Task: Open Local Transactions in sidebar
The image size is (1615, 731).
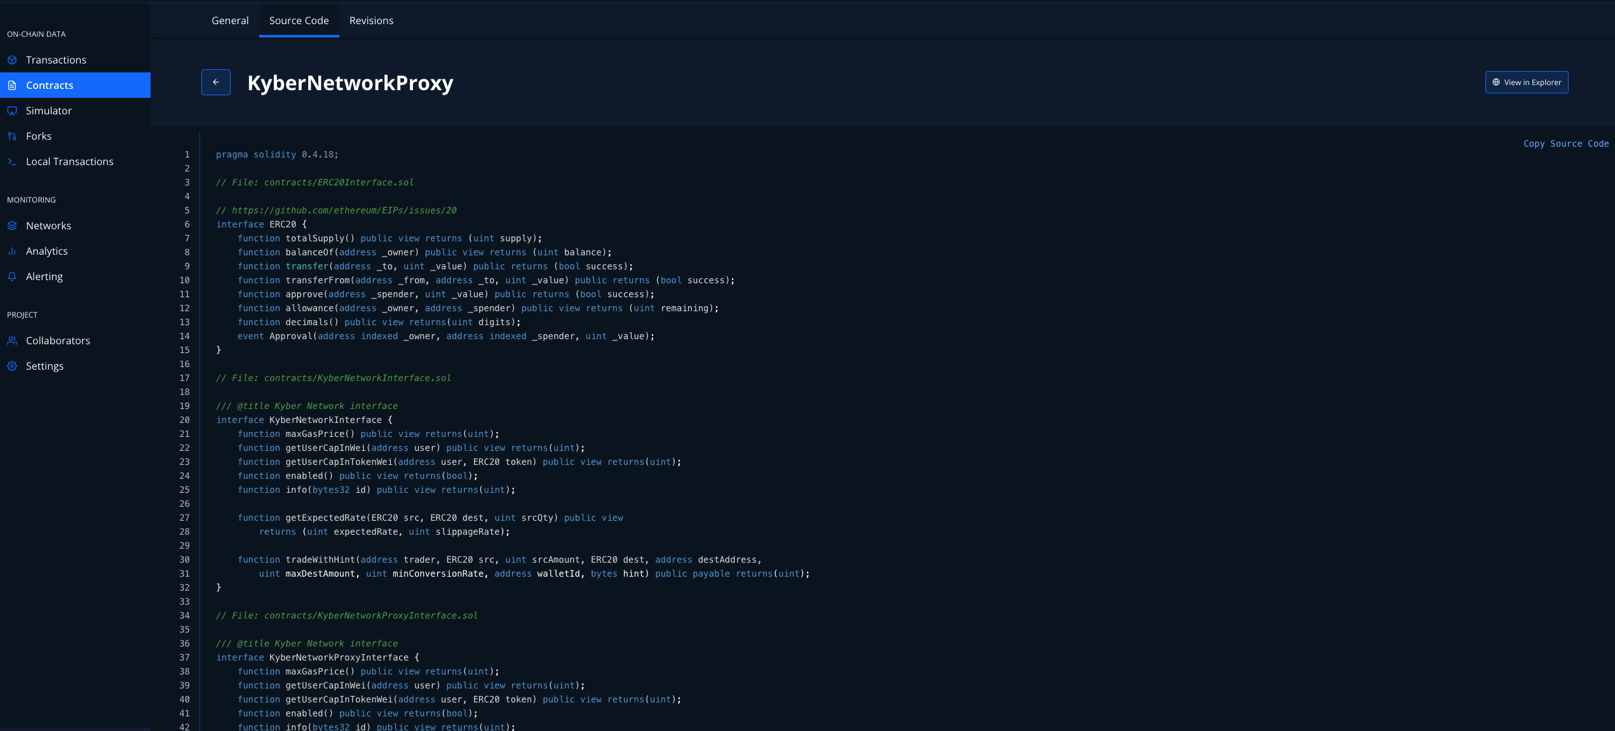Action: [x=75, y=161]
